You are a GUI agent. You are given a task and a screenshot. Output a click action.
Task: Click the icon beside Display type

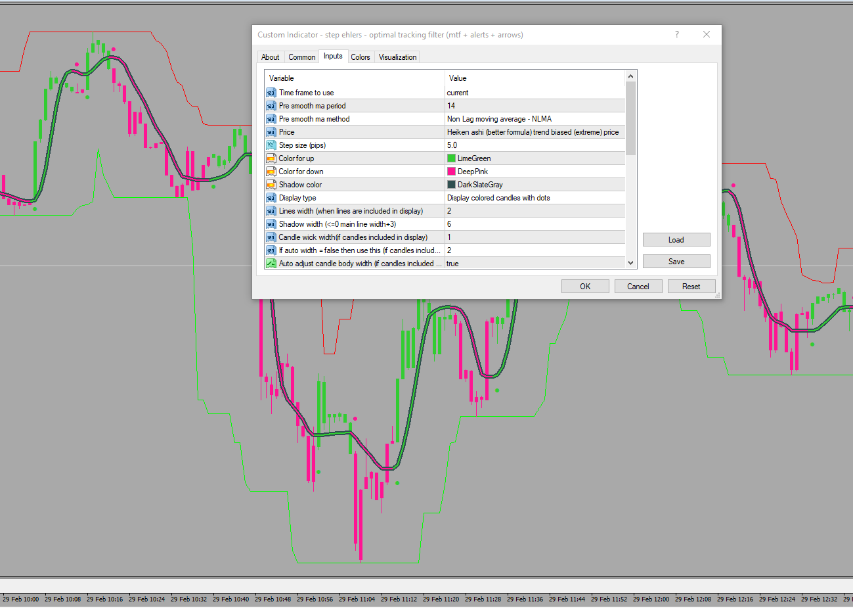click(x=271, y=198)
